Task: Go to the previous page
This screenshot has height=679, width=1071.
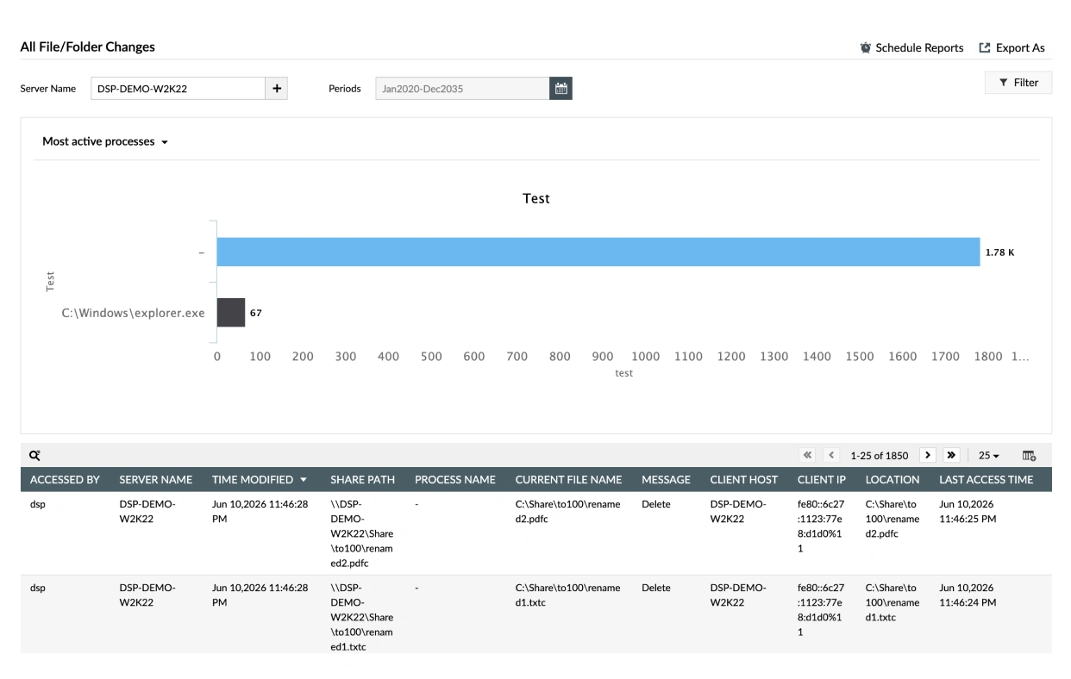Action: (832, 455)
